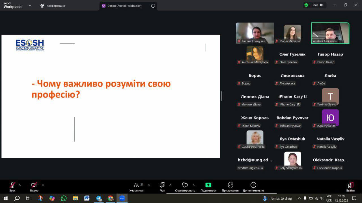The height and width of the screenshot is (203, 362).
Task: Select Anatolii Aleksieiev's video thumbnail
Action: (330, 33)
